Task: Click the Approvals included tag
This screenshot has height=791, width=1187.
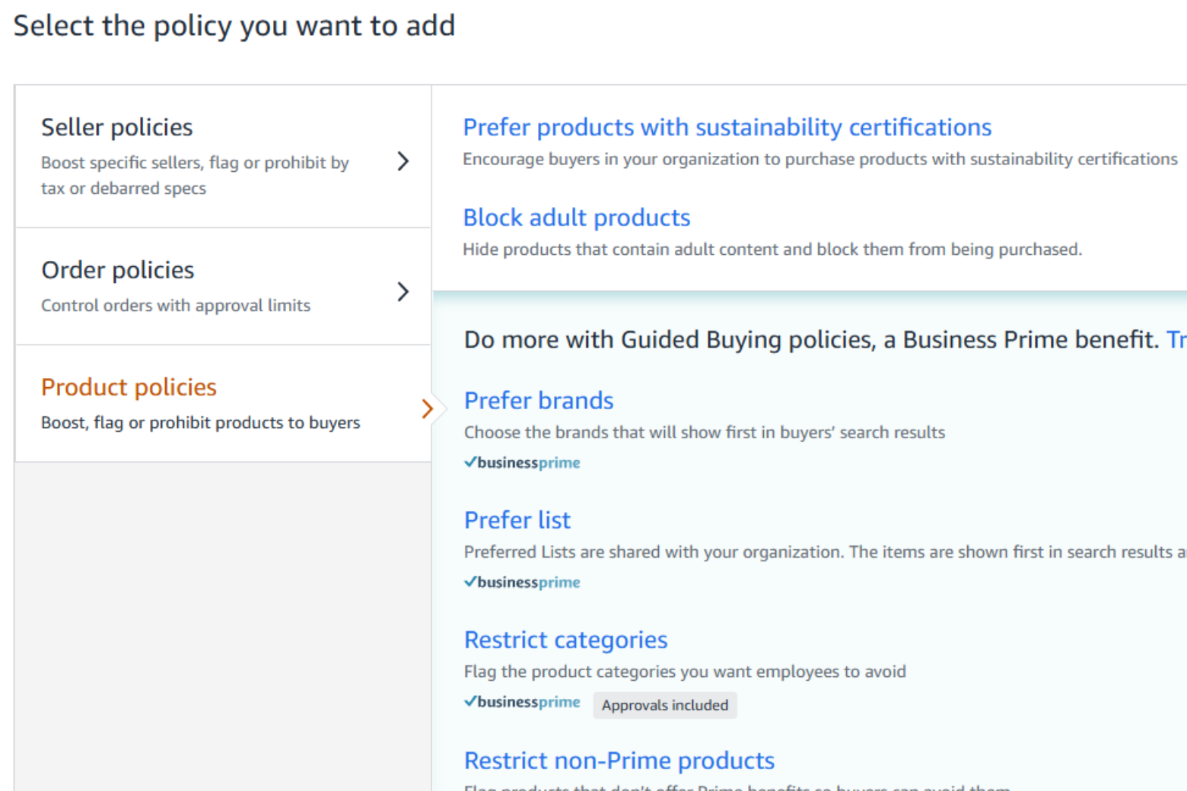Action: click(665, 705)
